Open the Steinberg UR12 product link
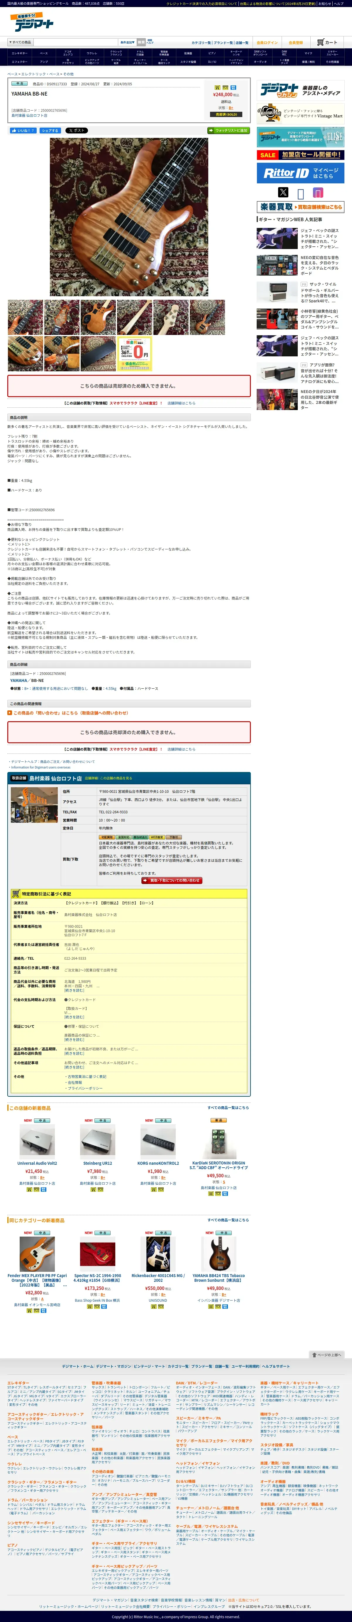The height and width of the screenshot is (1622, 352). [98, 1164]
